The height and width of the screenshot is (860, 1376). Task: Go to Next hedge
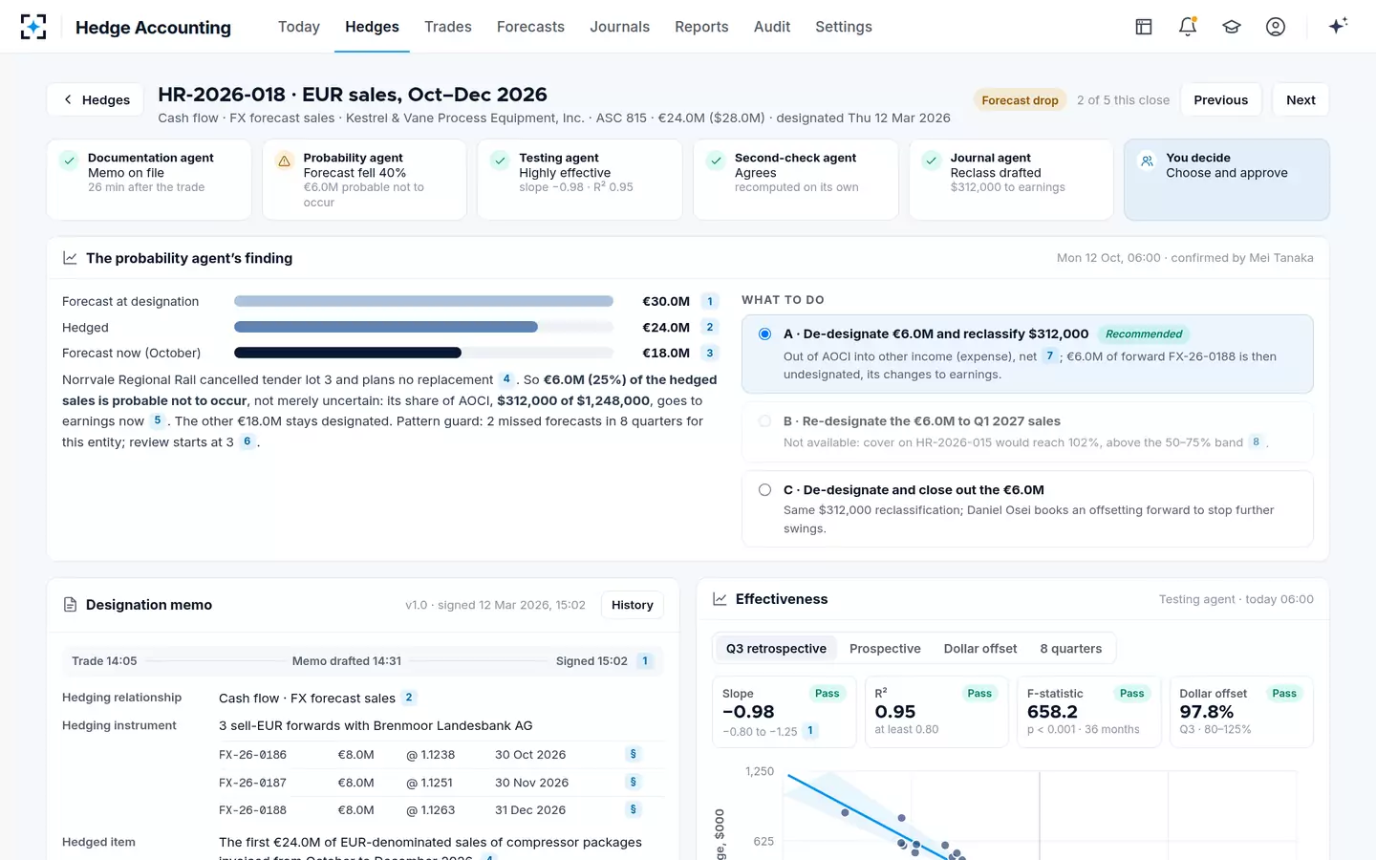pyautogui.click(x=1301, y=99)
